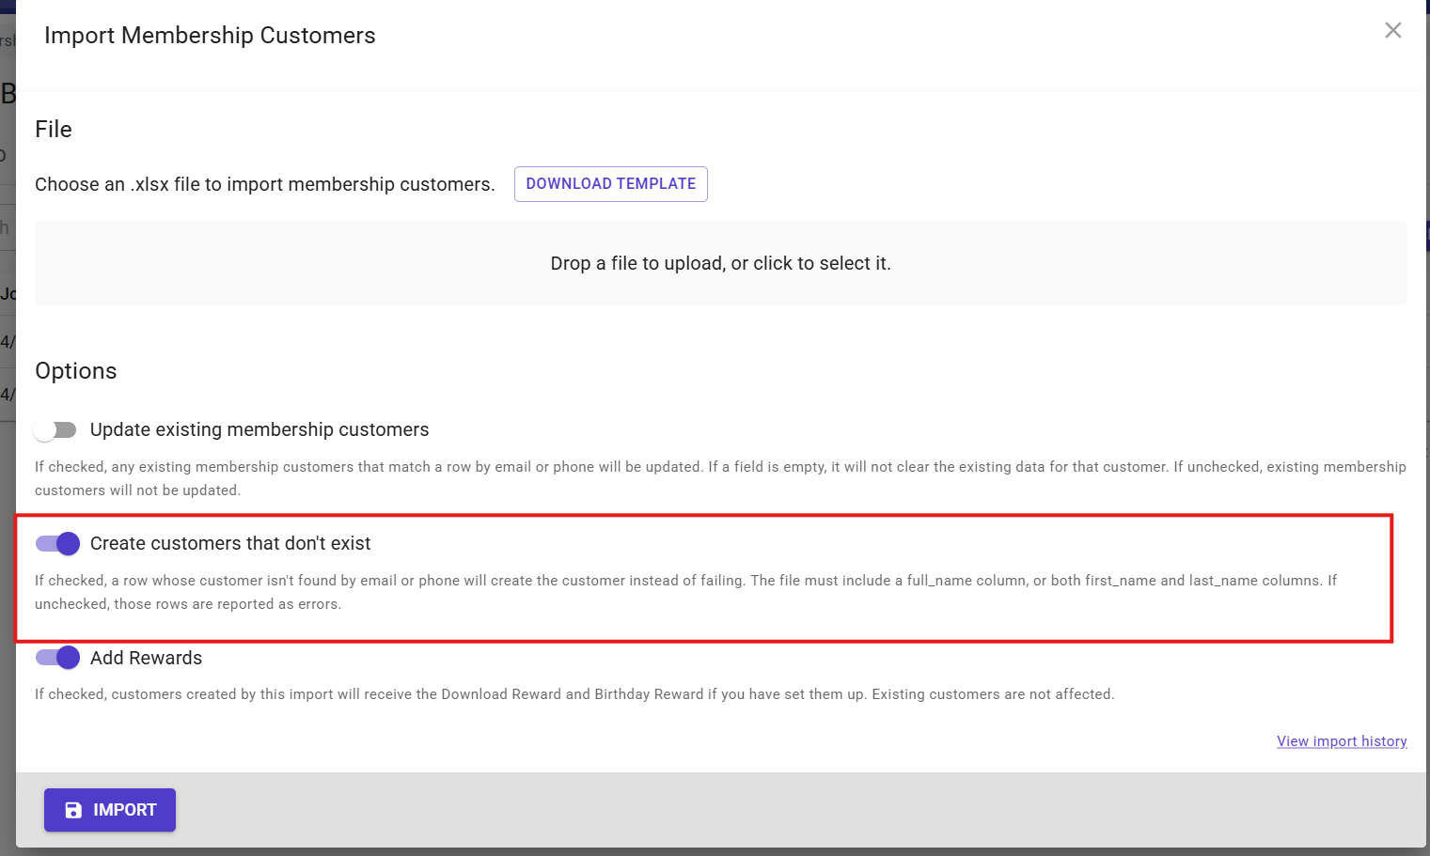The image size is (1430, 856).
Task: Click the gray footer bar beside IMPORT
Action: tap(799, 810)
